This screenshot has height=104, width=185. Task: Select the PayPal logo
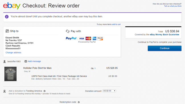tap(71, 38)
